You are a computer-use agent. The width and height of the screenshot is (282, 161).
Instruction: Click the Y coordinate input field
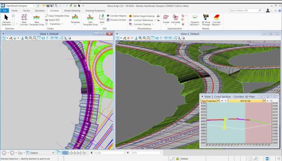point(145,153)
